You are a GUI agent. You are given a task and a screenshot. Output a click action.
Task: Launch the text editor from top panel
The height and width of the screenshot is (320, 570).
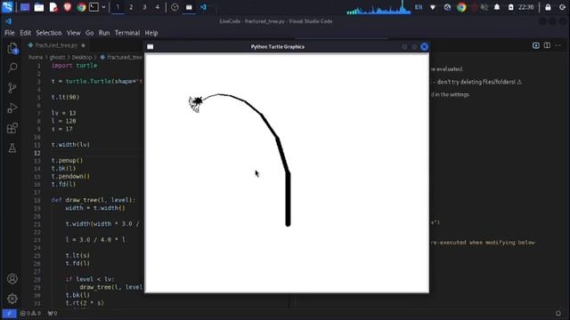(x=53, y=7)
